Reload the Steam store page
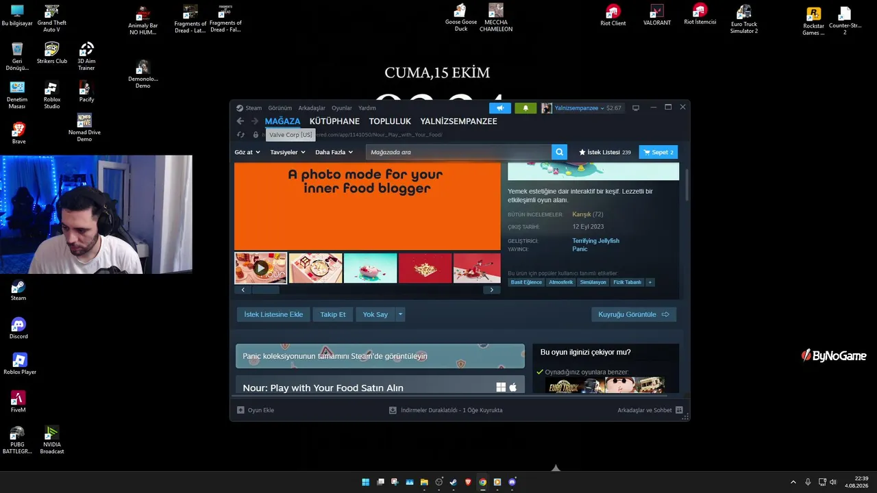 tap(240, 135)
